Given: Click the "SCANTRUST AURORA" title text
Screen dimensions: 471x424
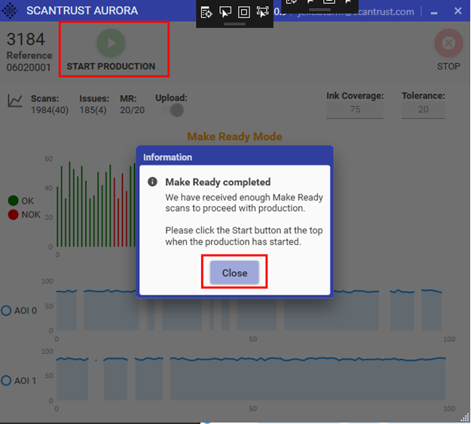Looking at the screenshot, I should click(x=82, y=11).
